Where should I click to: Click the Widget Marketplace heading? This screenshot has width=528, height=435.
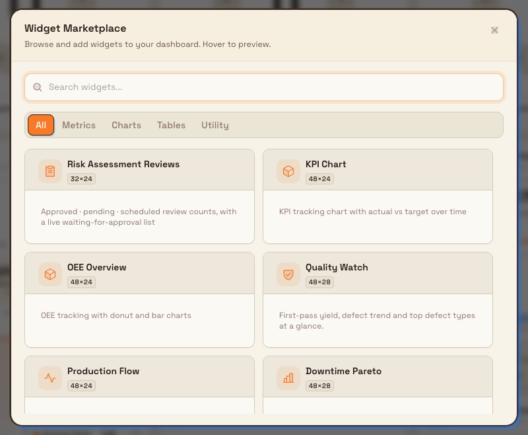(75, 28)
